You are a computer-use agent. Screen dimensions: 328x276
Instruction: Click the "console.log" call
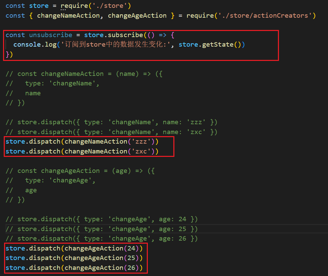[x=35, y=45]
